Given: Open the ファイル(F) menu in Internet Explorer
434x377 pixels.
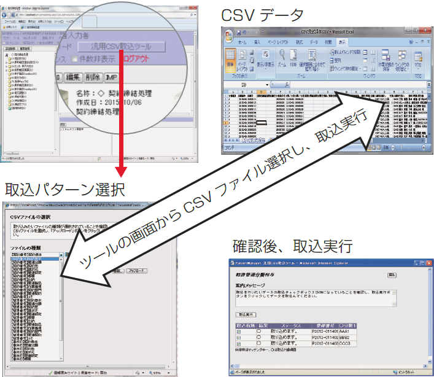Looking at the screenshot, I should [x=10, y=21].
